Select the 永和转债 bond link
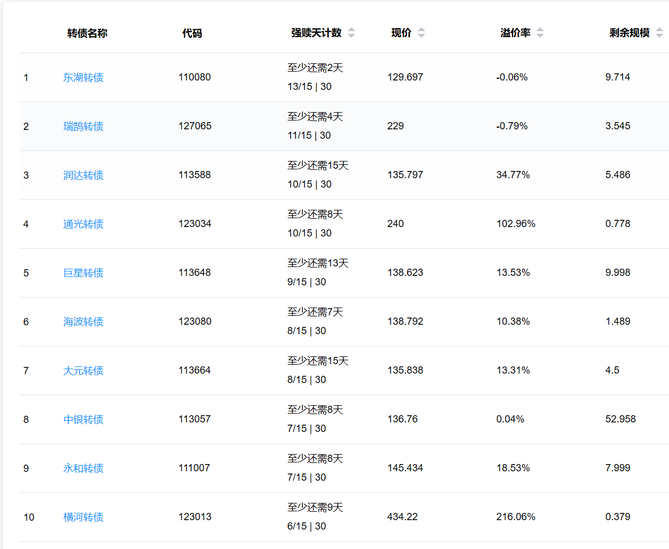This screenshot has height=549, width=669. pos(83,469)
